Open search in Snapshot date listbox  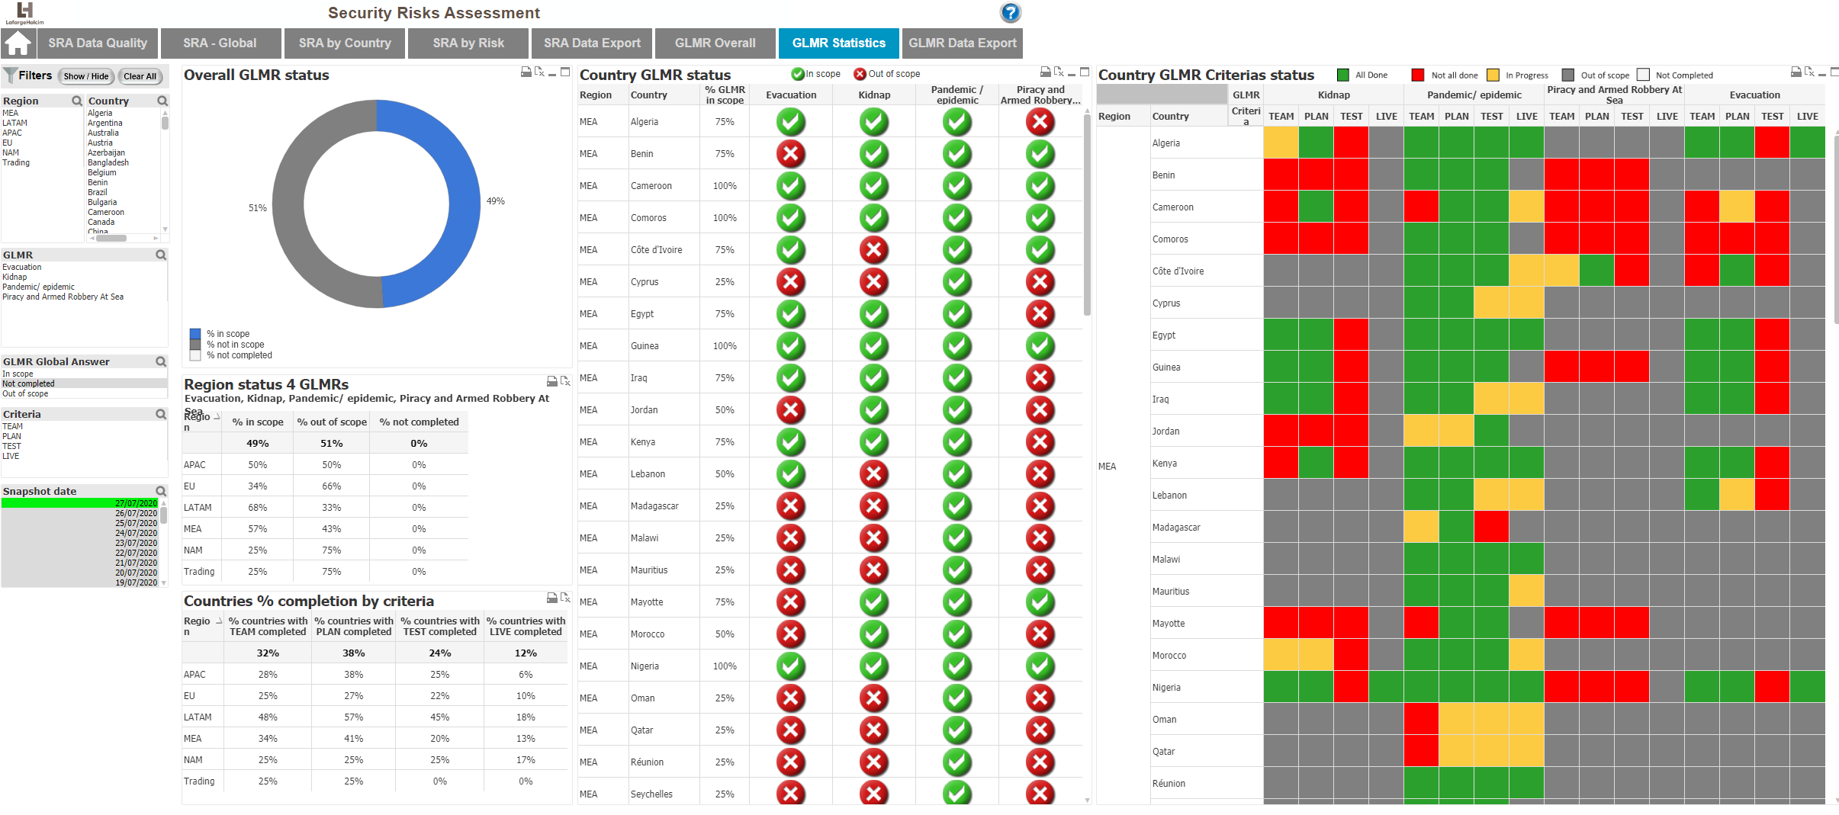tap(161, 491)
